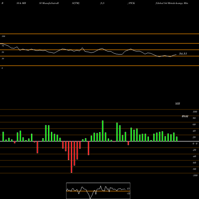
Task: Click the mini oscillator thumbnail chart
Action: coord(98,191)
